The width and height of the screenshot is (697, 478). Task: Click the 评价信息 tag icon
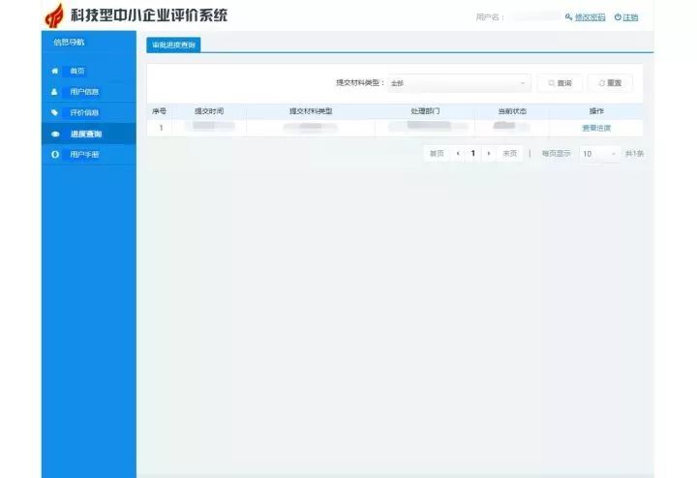pos(54,112)
